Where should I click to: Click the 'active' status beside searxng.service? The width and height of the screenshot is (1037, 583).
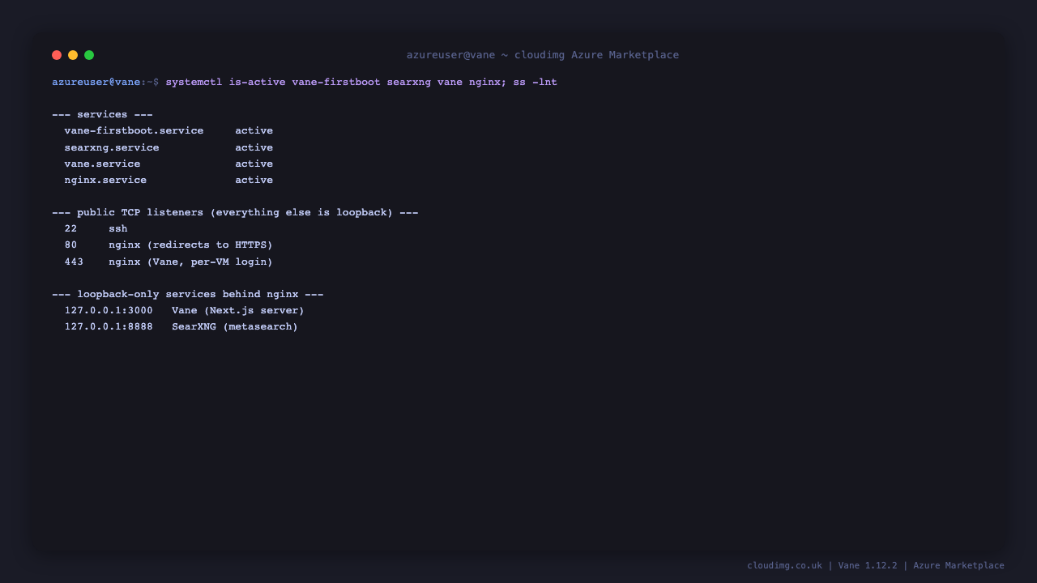254,147
